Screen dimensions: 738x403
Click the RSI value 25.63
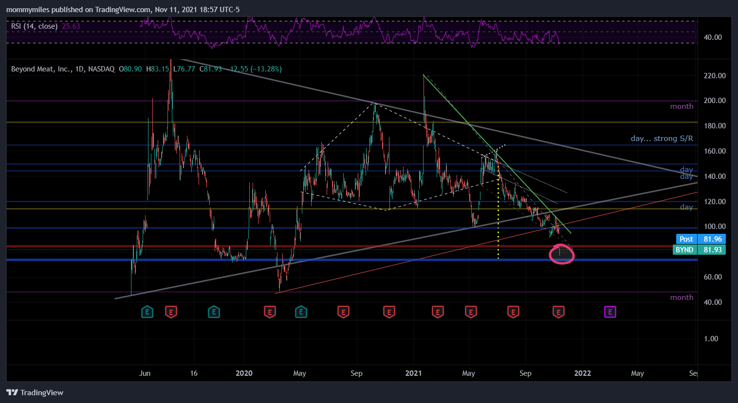point(71,26)
